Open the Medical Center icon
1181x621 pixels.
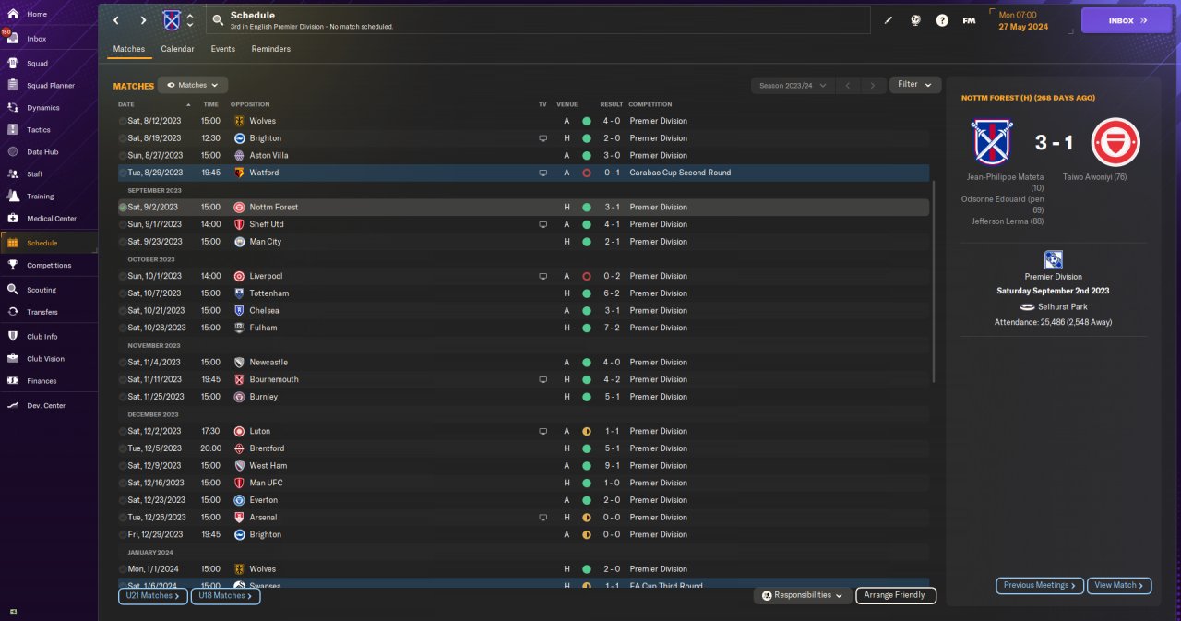click(13, 219)
